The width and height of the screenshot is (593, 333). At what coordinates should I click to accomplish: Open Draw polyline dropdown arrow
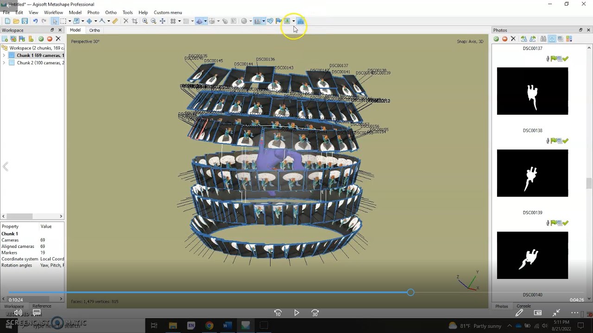[x=109, y=21]
